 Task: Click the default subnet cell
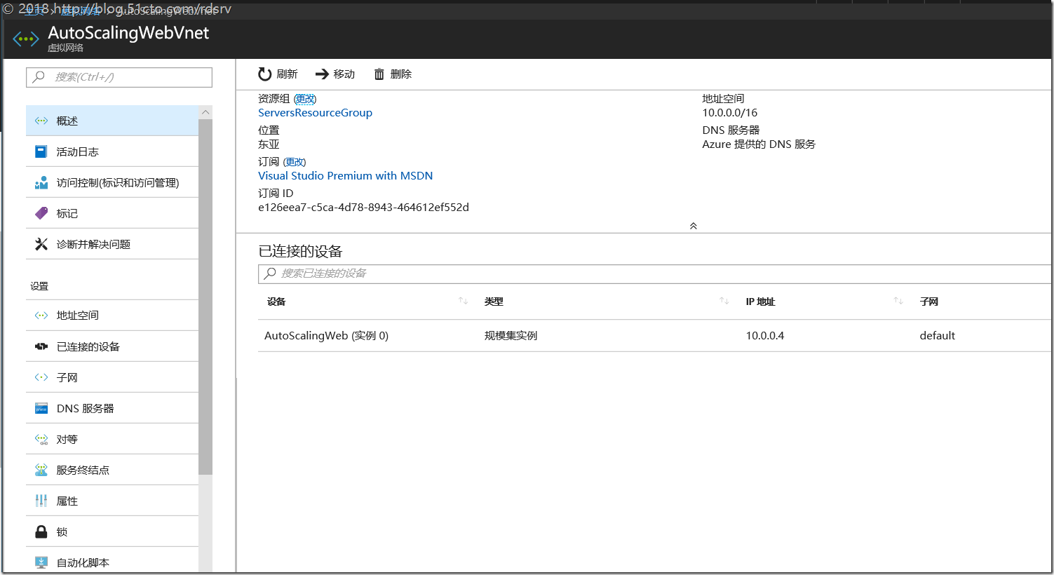click(x=937, y=336)
